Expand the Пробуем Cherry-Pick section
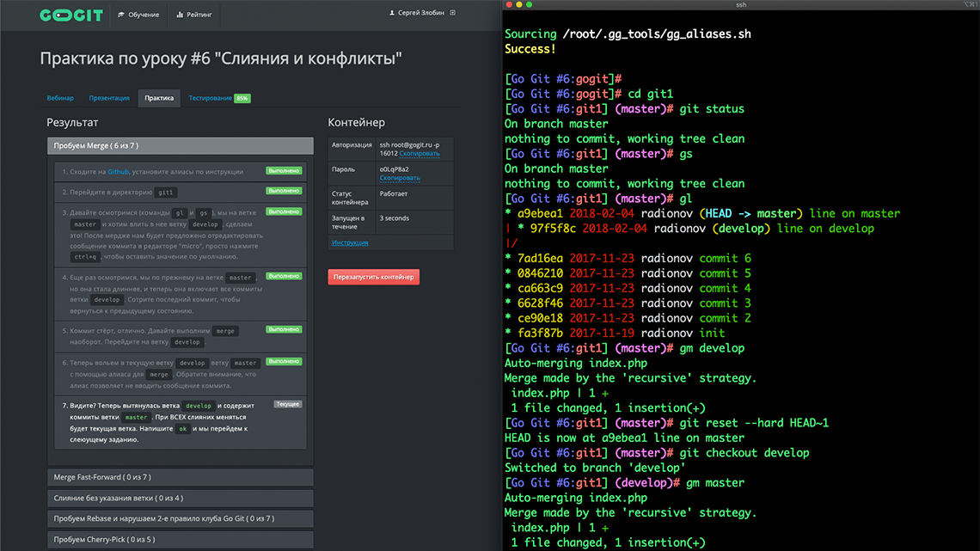 (180, 540)
